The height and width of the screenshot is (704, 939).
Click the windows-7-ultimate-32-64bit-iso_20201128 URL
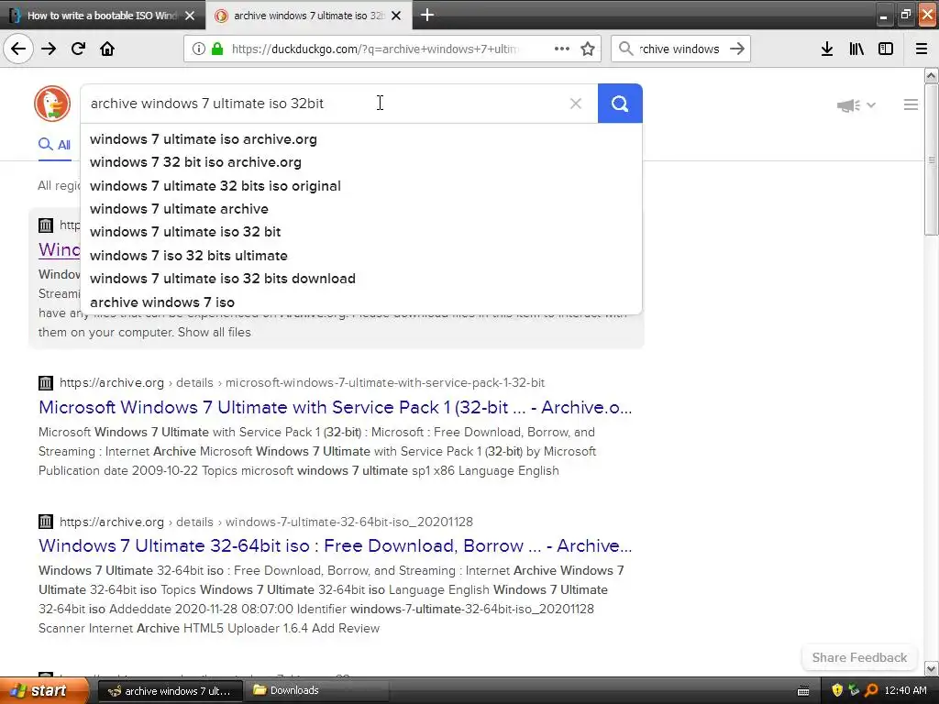[266, 522]
